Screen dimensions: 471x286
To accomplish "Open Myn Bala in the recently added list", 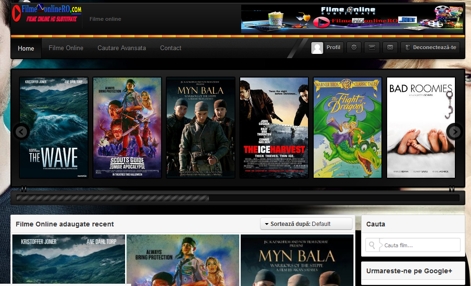I will (x=297, y=260).
